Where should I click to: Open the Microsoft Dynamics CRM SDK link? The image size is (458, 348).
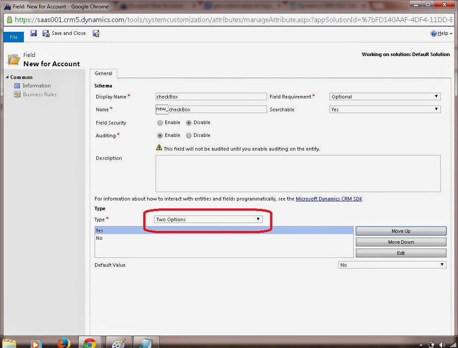(329, 199)
